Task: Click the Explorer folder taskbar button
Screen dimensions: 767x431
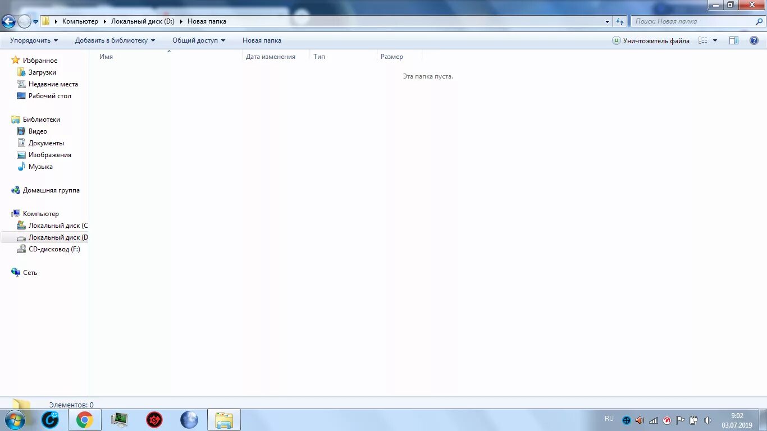Action: 224,420
